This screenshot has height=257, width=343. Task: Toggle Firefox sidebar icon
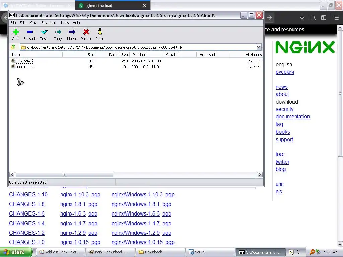[324, 18]
